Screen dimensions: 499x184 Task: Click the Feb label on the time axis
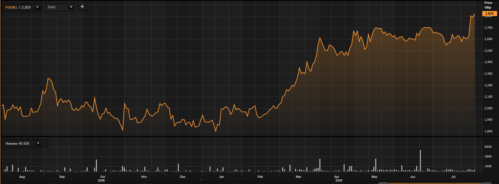pyautogui.click(x=260, y=177)
